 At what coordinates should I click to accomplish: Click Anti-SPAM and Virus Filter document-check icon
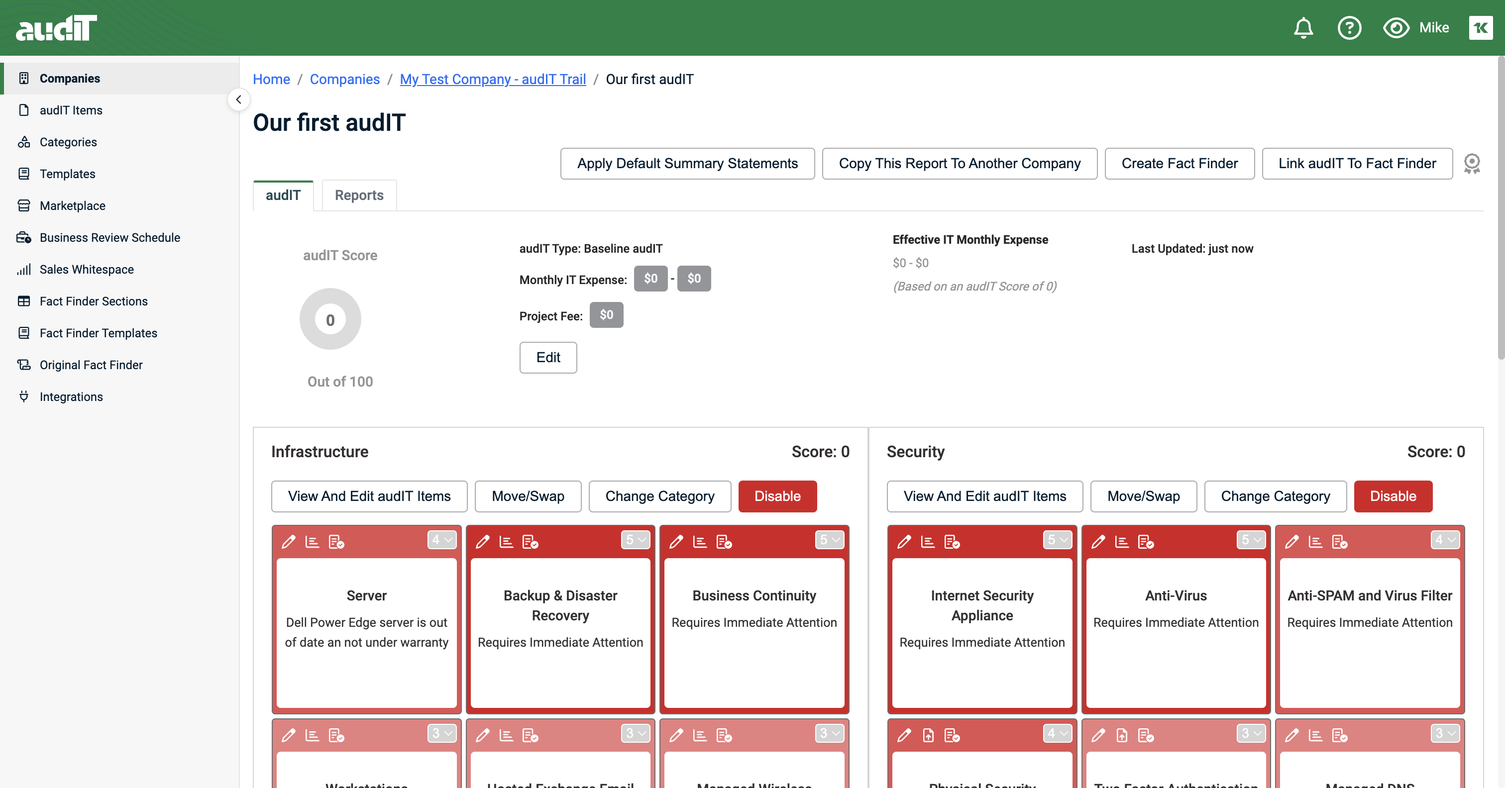[x=1340, y=541]
